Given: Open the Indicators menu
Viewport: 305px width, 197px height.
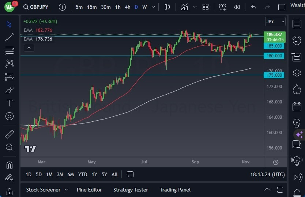Looking at the screenshot, I should 184,7.
